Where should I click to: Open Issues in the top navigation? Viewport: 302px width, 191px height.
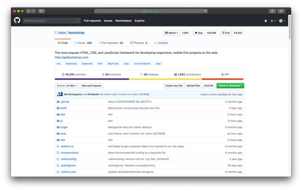(108, 21)
